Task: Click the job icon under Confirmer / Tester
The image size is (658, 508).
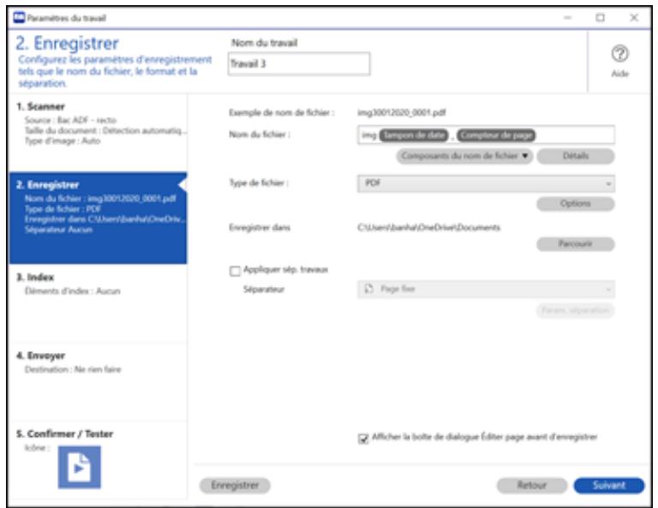Action: tap(80, 467)
